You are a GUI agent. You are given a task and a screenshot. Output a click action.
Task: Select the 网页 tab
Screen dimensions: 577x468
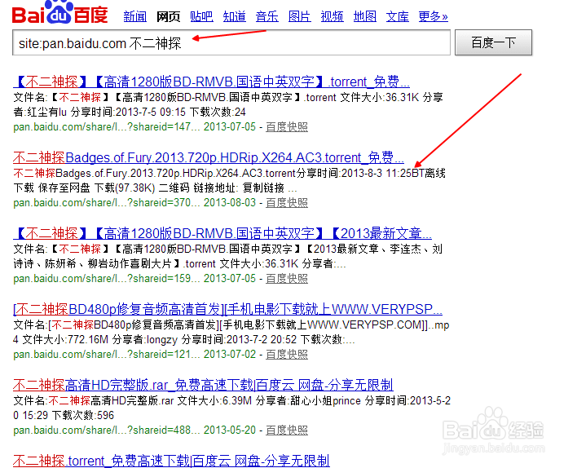point(168,16)
